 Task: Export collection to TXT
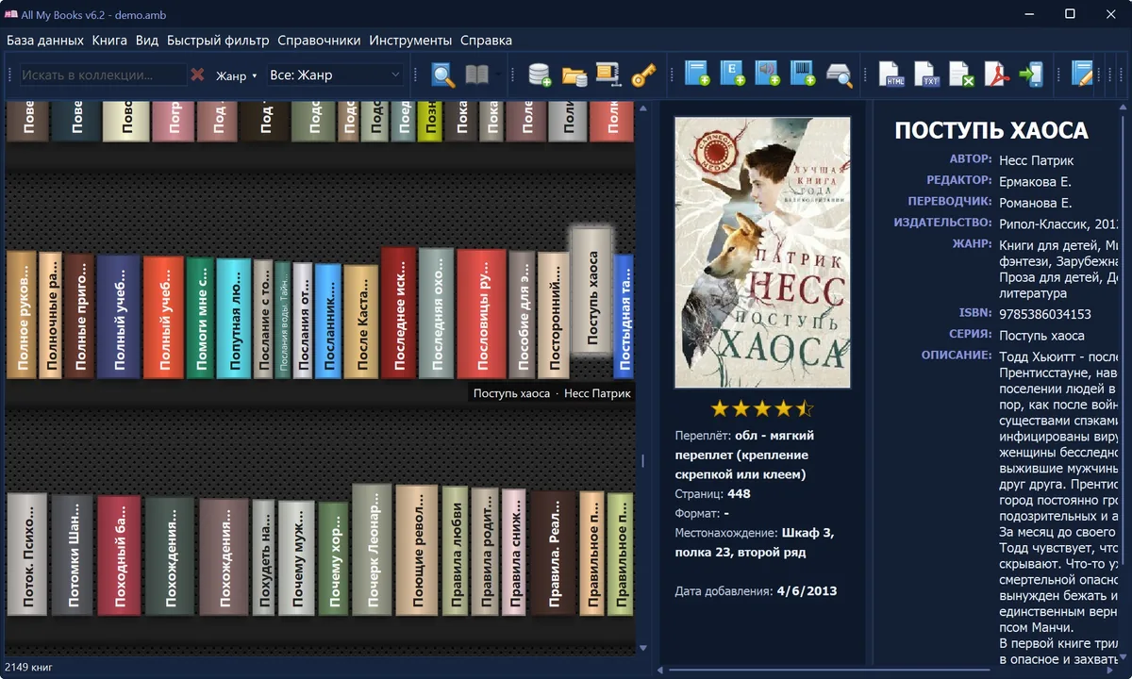click(926, 75)
